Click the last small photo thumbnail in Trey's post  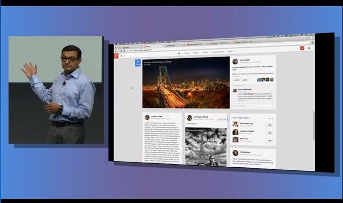coord(271,80)
